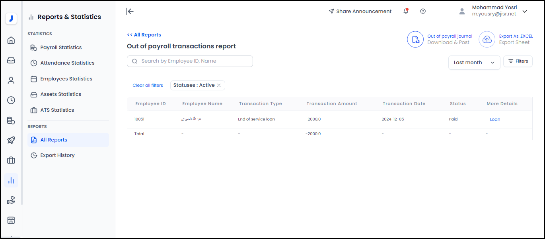Open the clock attendance icon in left rail
545x239 pixels.
[11, 100]
